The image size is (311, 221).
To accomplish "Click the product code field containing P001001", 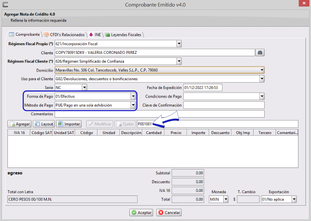I will tap(217, 124).
